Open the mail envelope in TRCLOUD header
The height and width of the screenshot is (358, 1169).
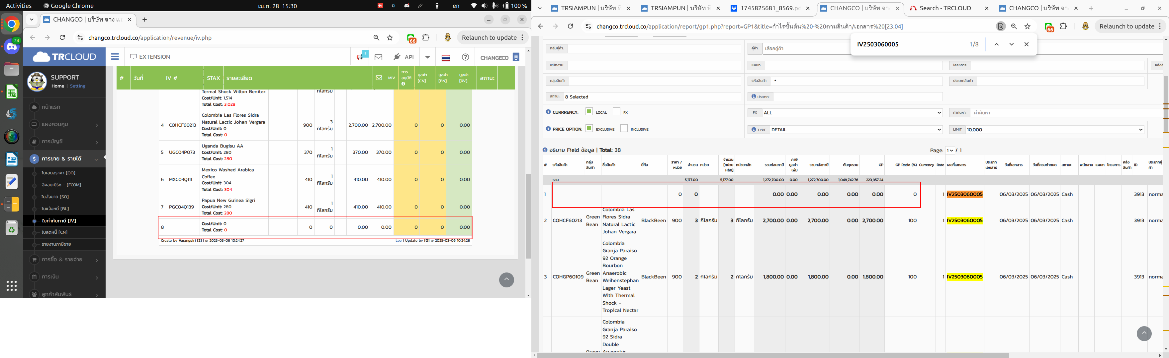[379, 57]
